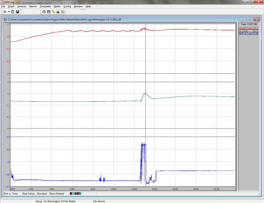The width and height of the screenshot is (264, 203).
Task: Click the power symbol toolbar icon
Action: (x=44, y=12)
